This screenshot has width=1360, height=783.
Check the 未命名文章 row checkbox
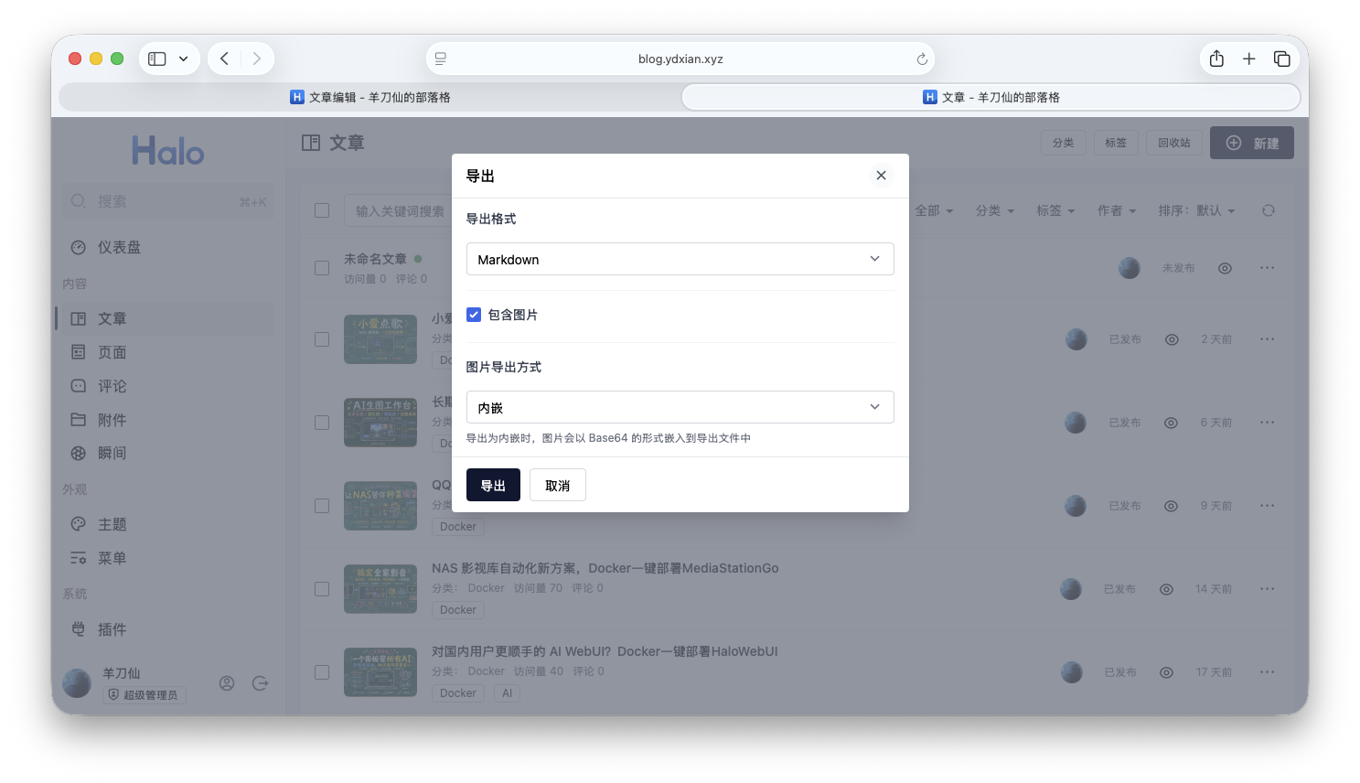322,268
